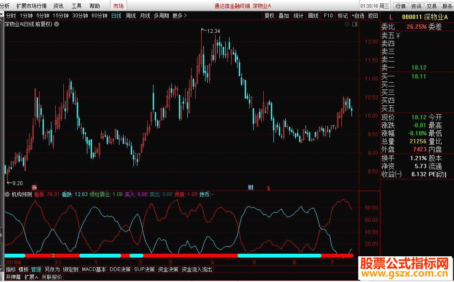Click the 服务 button
This screenshot has width=454, height=282.
447,6
